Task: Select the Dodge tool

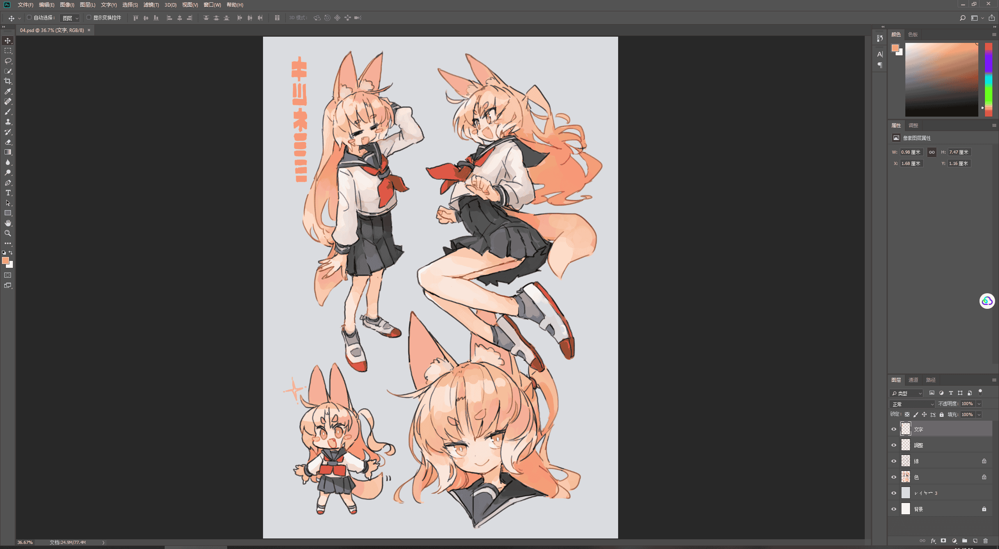Action: pyautogui.click(x=8, y=172)
